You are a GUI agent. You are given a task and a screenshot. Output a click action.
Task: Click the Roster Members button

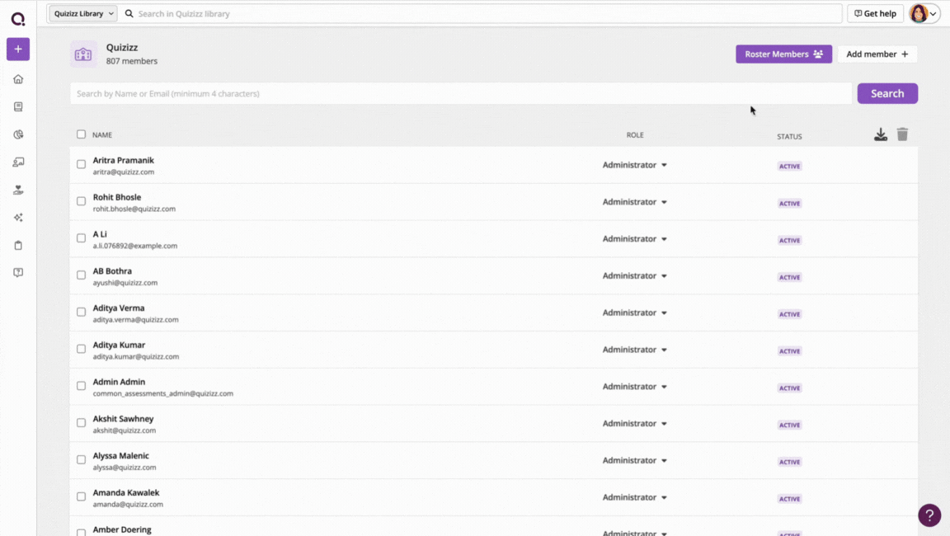[x=783, y=54]
